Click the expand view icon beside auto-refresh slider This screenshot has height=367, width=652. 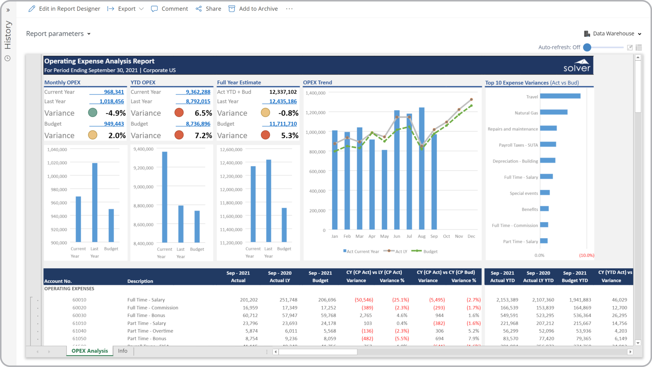630,48
